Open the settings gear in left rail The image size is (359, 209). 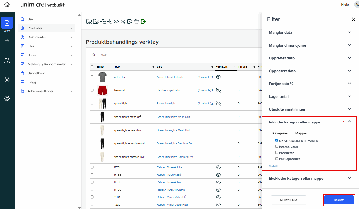[x=7, y=98]
